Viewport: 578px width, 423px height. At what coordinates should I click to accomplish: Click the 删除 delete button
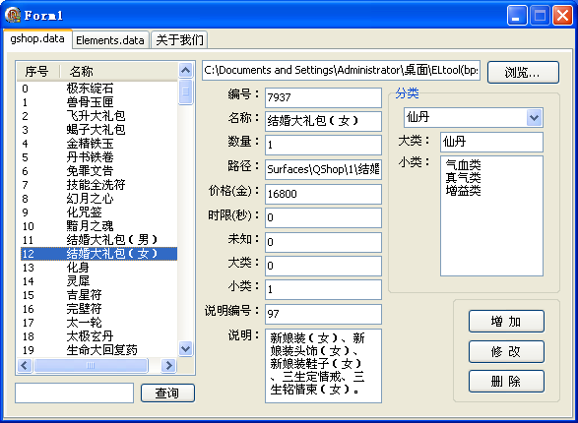click(x=506, y=381)
